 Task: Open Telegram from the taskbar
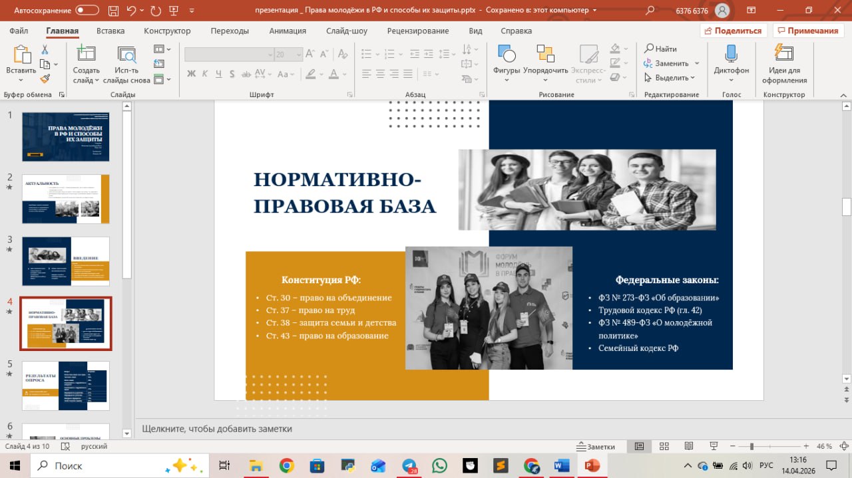click(x=409, y=465)
